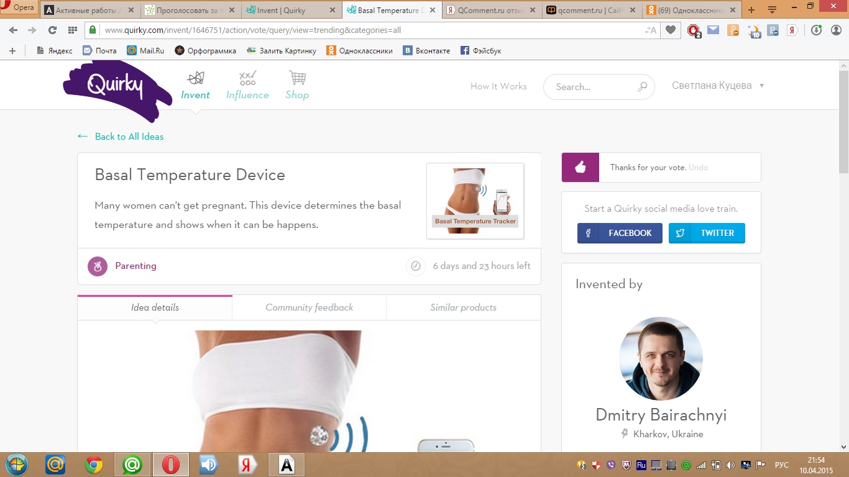Open the Invent section icon

click(196, 78)
